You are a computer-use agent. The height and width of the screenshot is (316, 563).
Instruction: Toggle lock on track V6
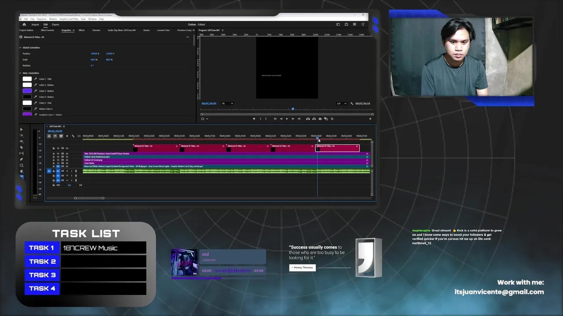point(54,148)
